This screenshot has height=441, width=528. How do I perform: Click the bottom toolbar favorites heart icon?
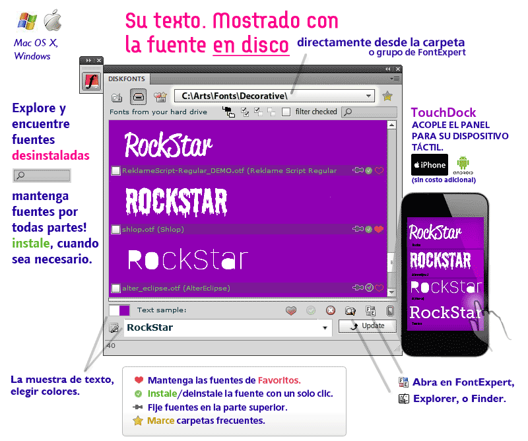pos(291,311)
